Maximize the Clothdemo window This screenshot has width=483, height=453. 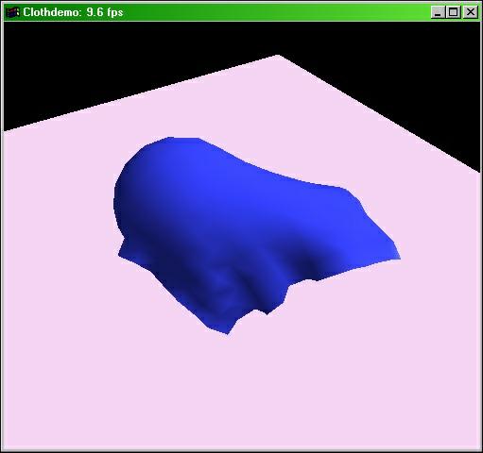point(454,12)
